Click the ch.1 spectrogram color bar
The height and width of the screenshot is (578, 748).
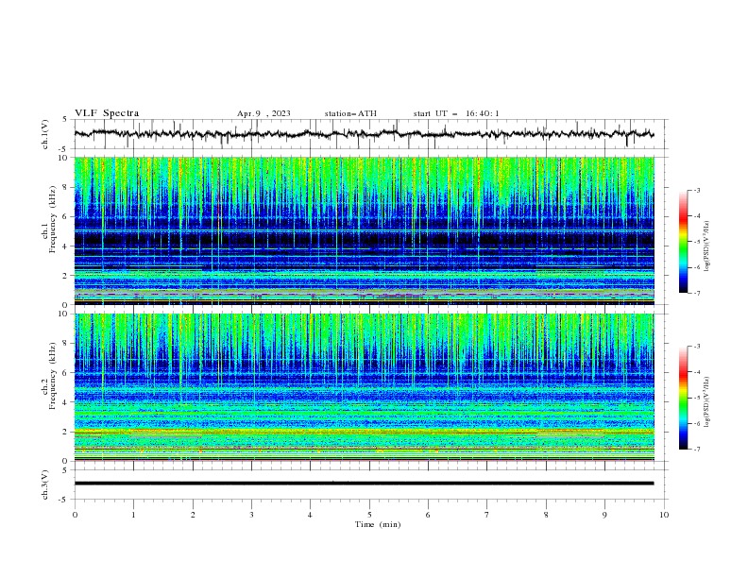pos(683,242)
